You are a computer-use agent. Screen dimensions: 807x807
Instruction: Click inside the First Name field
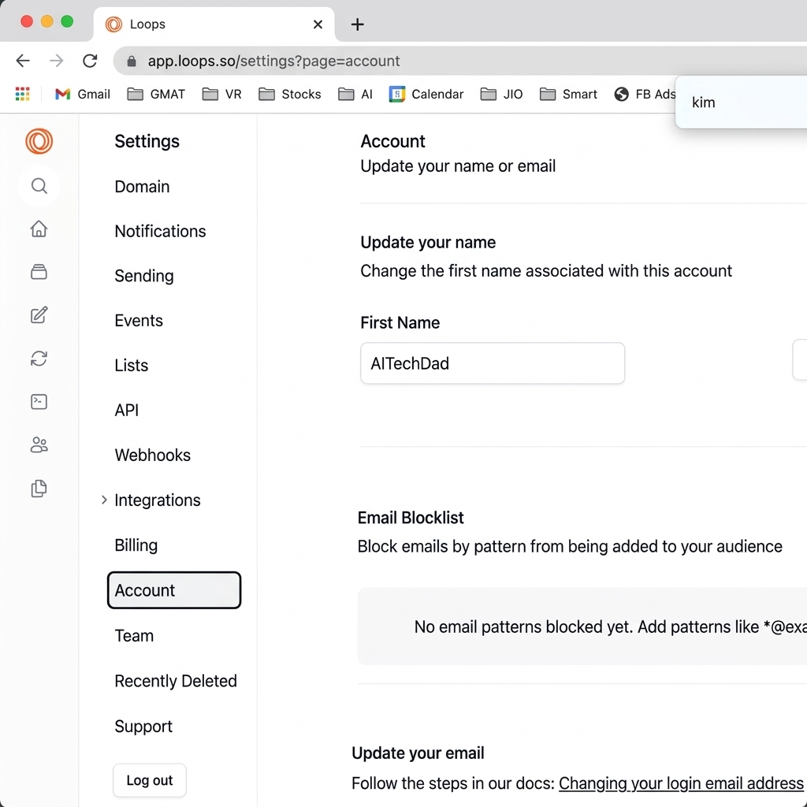[492, 363]
